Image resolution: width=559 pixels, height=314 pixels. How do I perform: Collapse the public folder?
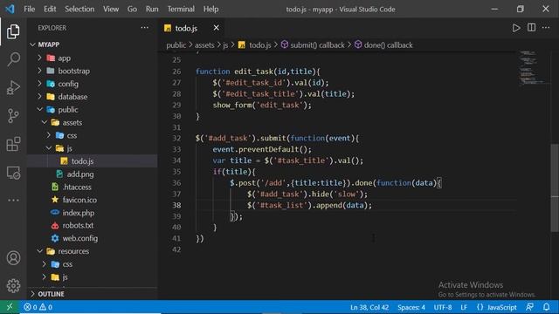[x=40, y=109]
